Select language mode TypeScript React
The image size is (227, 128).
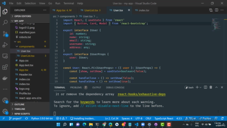[x=164, y=118]
